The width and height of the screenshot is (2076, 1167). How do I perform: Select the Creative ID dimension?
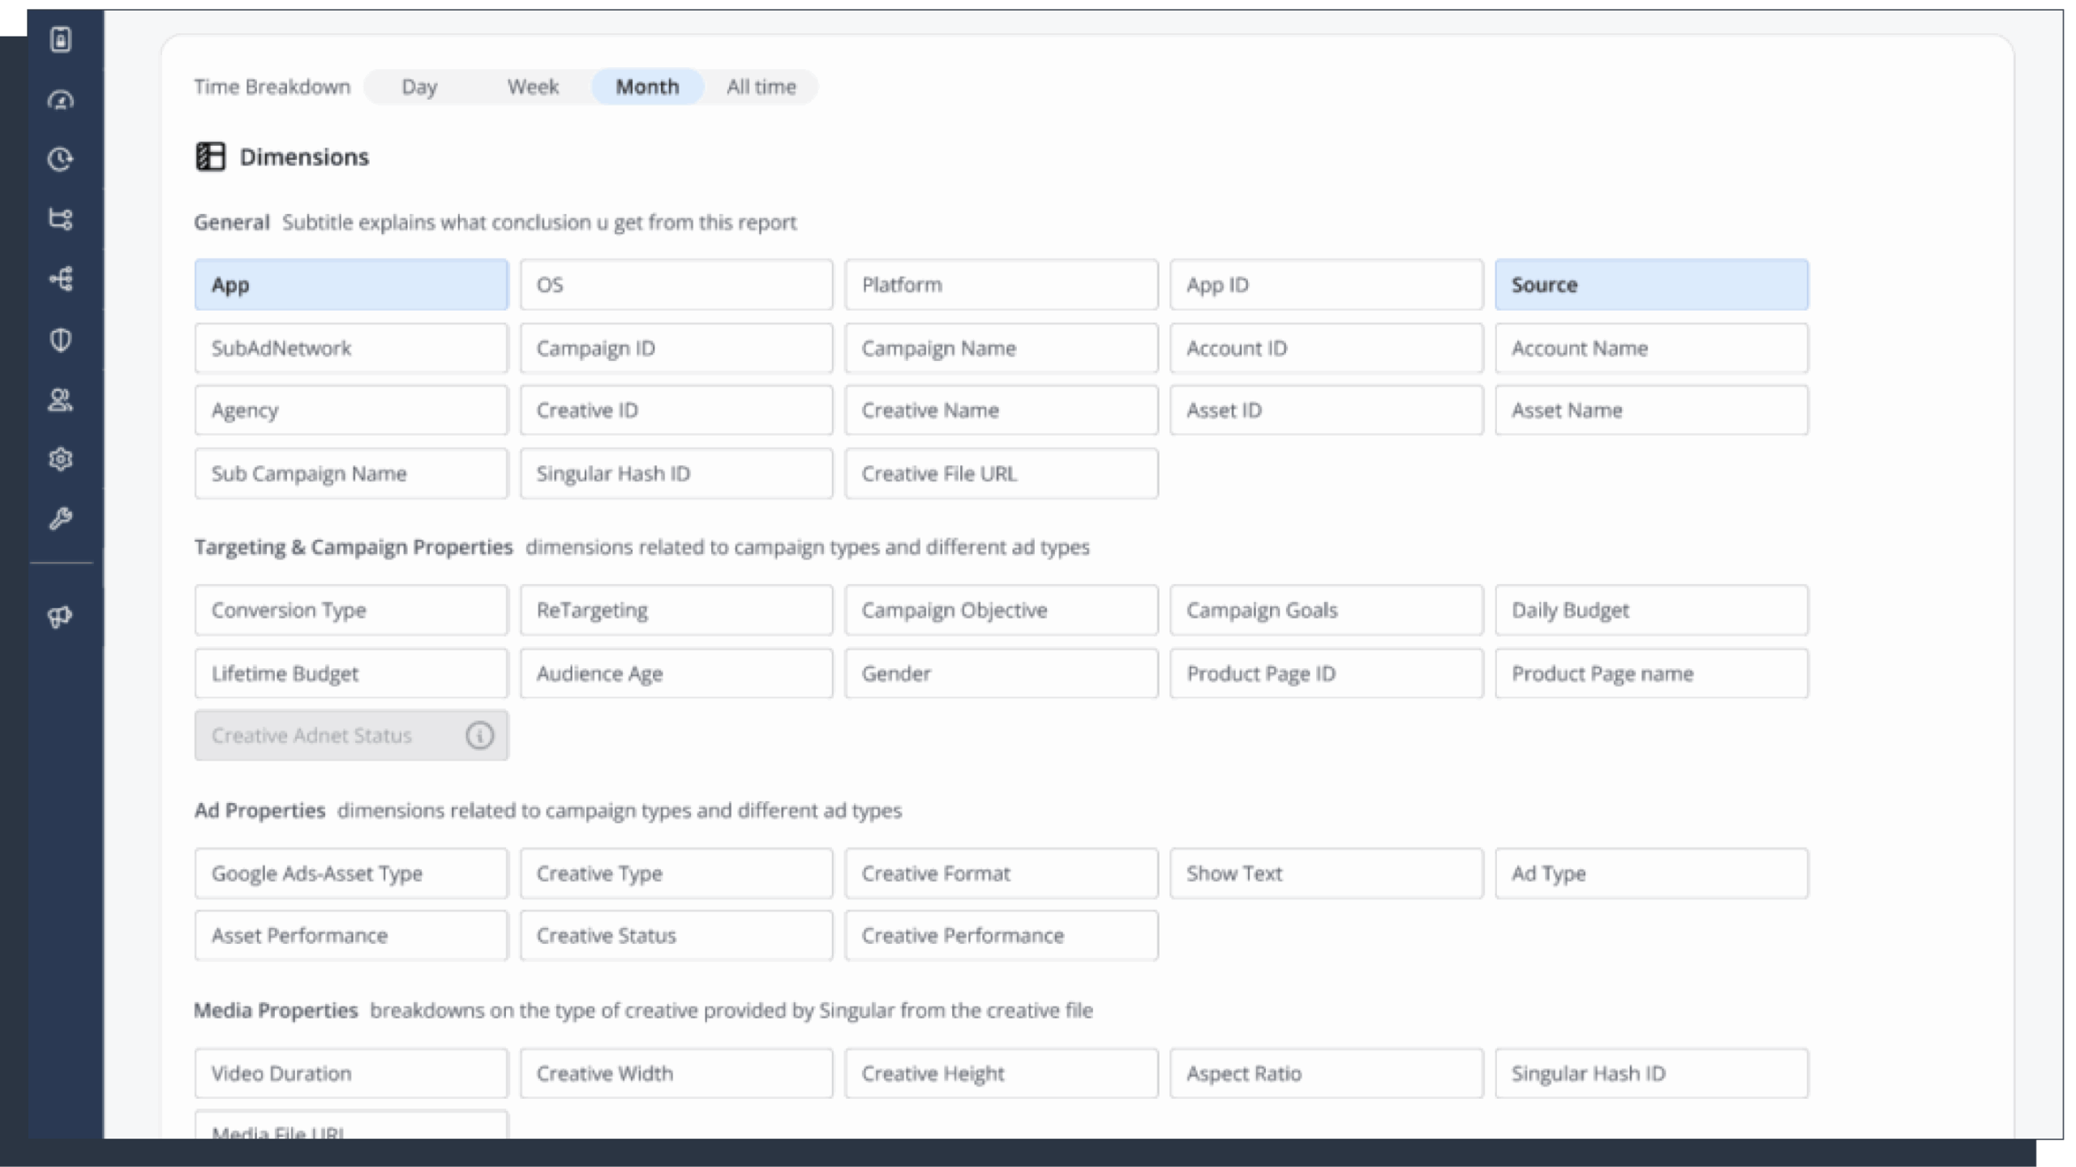676,410
